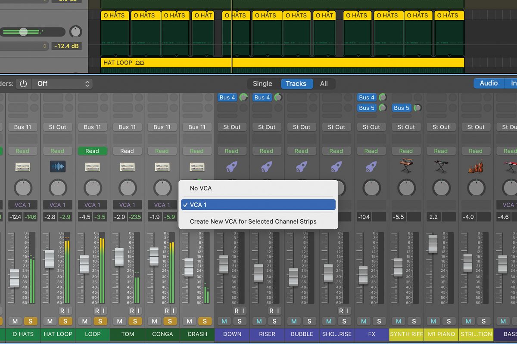This screenshot has height=344, width=517.
Task: Click the strings channel violin icon
Action: click(x=476, y=166)
